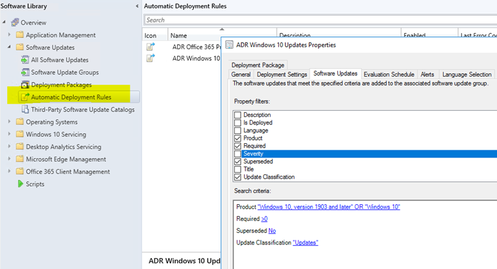Viewport: 497px width, 269px height.
Task: Open the Deployment Package tab
Action: (258, 65)
